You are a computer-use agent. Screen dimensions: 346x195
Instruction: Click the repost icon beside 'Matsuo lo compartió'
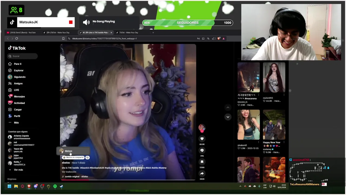(87, 157)
